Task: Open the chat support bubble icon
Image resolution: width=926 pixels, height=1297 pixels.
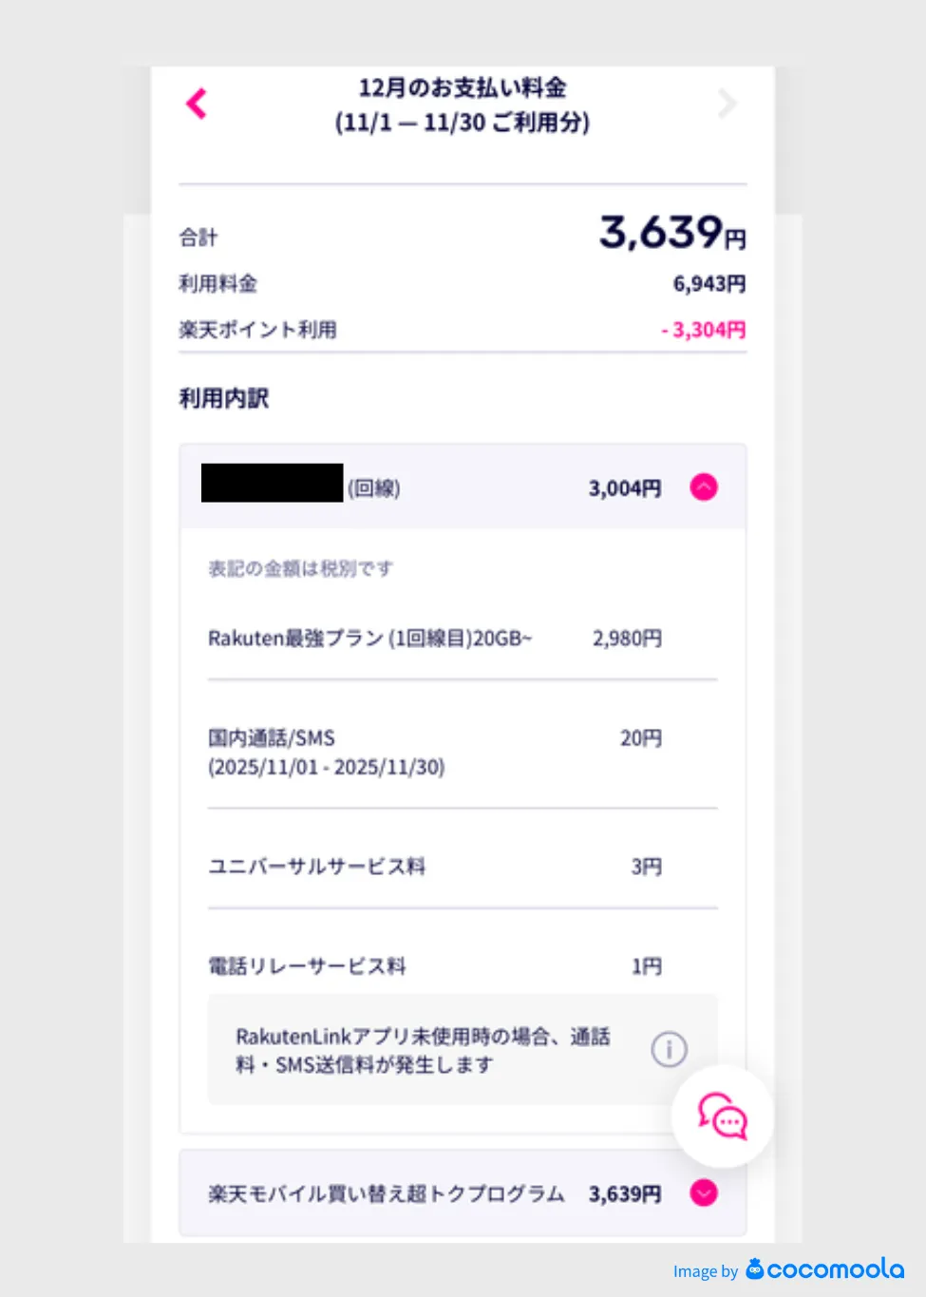Action: click(723, 1118)
